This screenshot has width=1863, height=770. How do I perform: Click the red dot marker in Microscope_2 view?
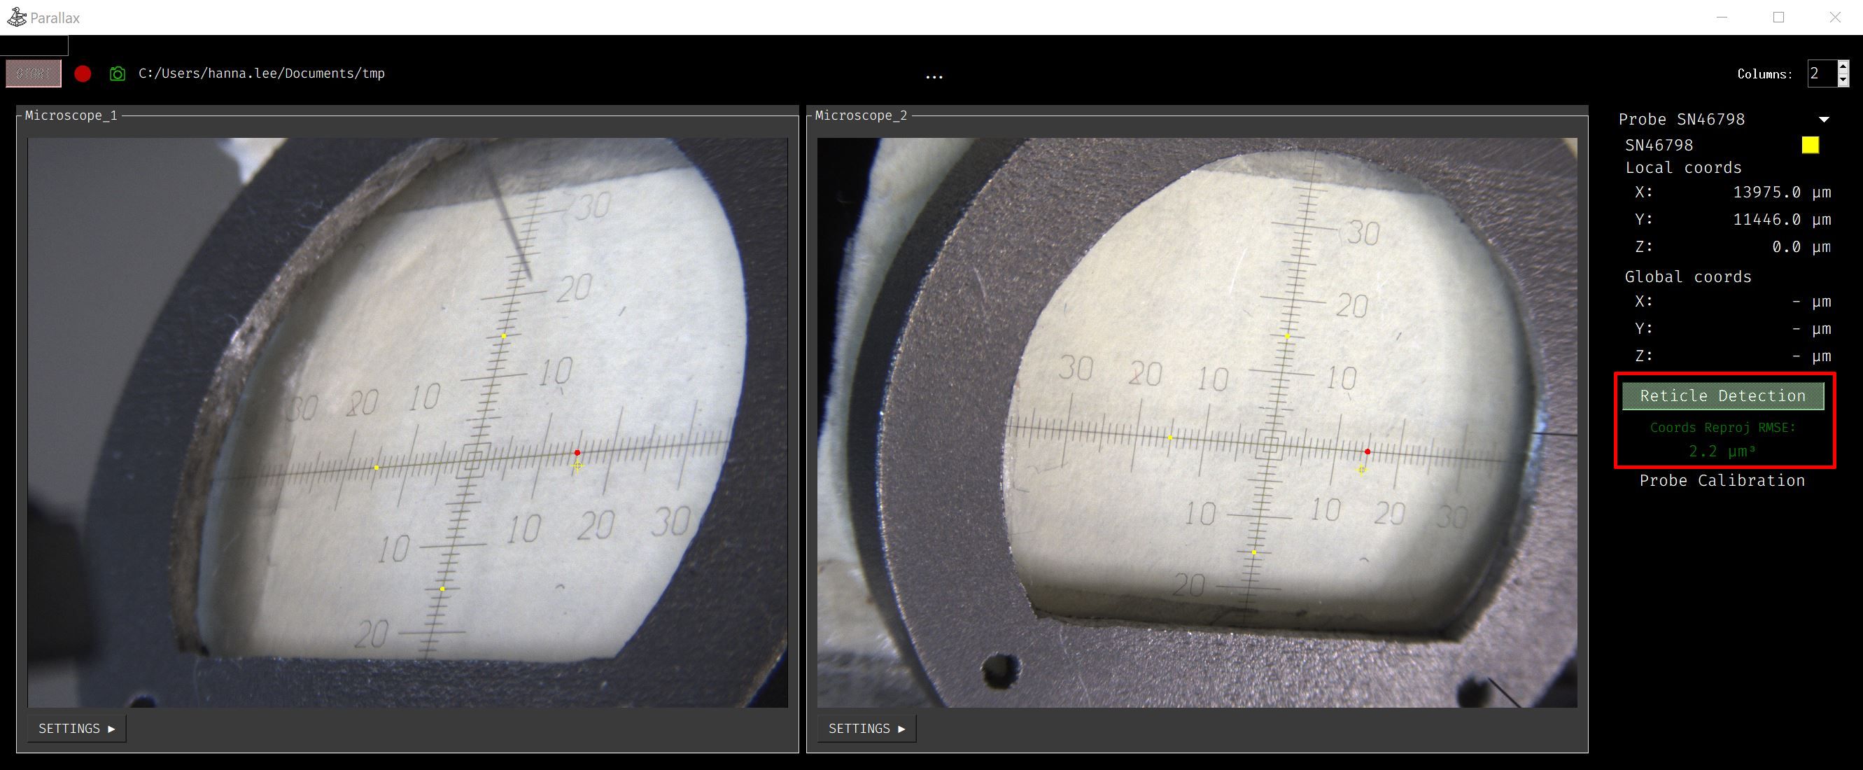[1367, 451]
